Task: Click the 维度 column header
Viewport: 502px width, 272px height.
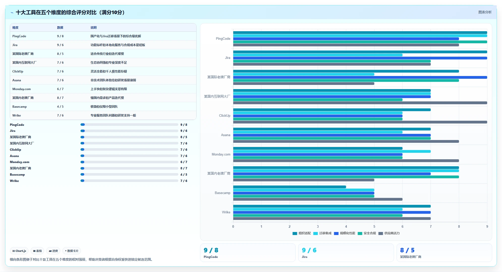Action: tap(15, 28)
